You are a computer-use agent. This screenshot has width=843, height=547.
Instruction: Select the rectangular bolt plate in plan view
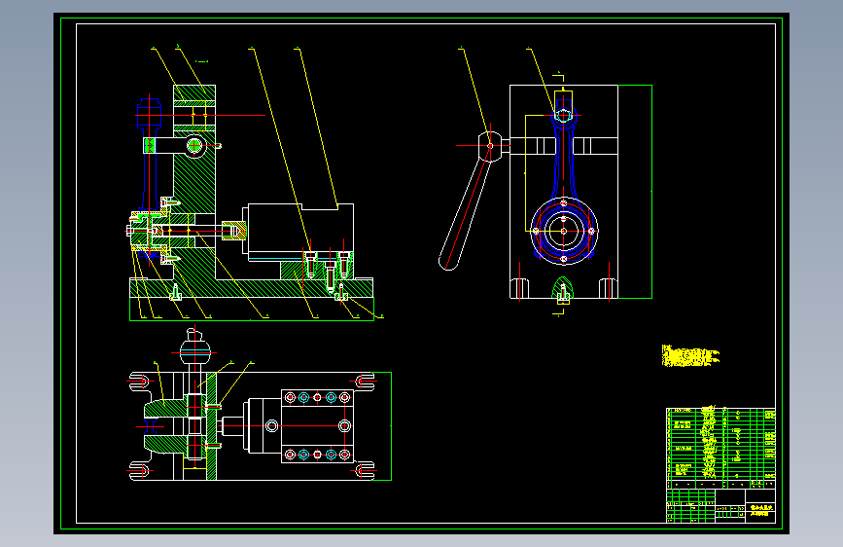(317, 426)
